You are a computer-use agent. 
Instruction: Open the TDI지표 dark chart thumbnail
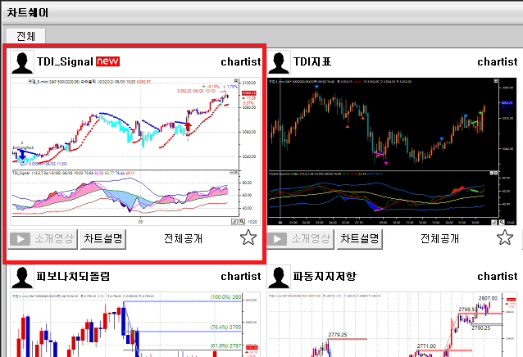392,151
